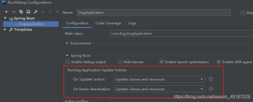Expand the Templates tree node

pos(5,30)
